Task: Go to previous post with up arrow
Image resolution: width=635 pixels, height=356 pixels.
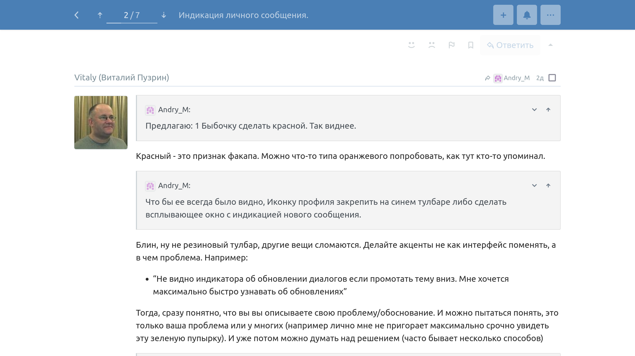Action: click(100, 15)
